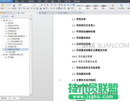Click the Paste icon in the ribbon

[3, 6]
